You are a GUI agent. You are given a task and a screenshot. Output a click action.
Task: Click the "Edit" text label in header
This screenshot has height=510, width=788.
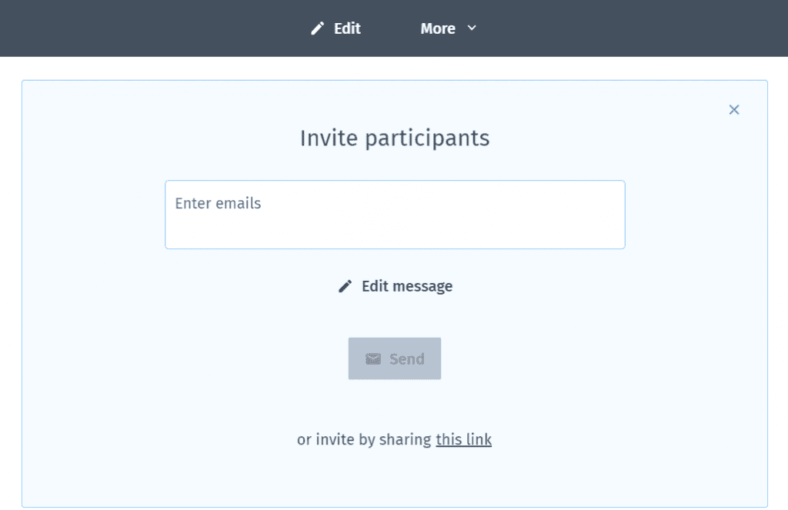click(347, 28)
